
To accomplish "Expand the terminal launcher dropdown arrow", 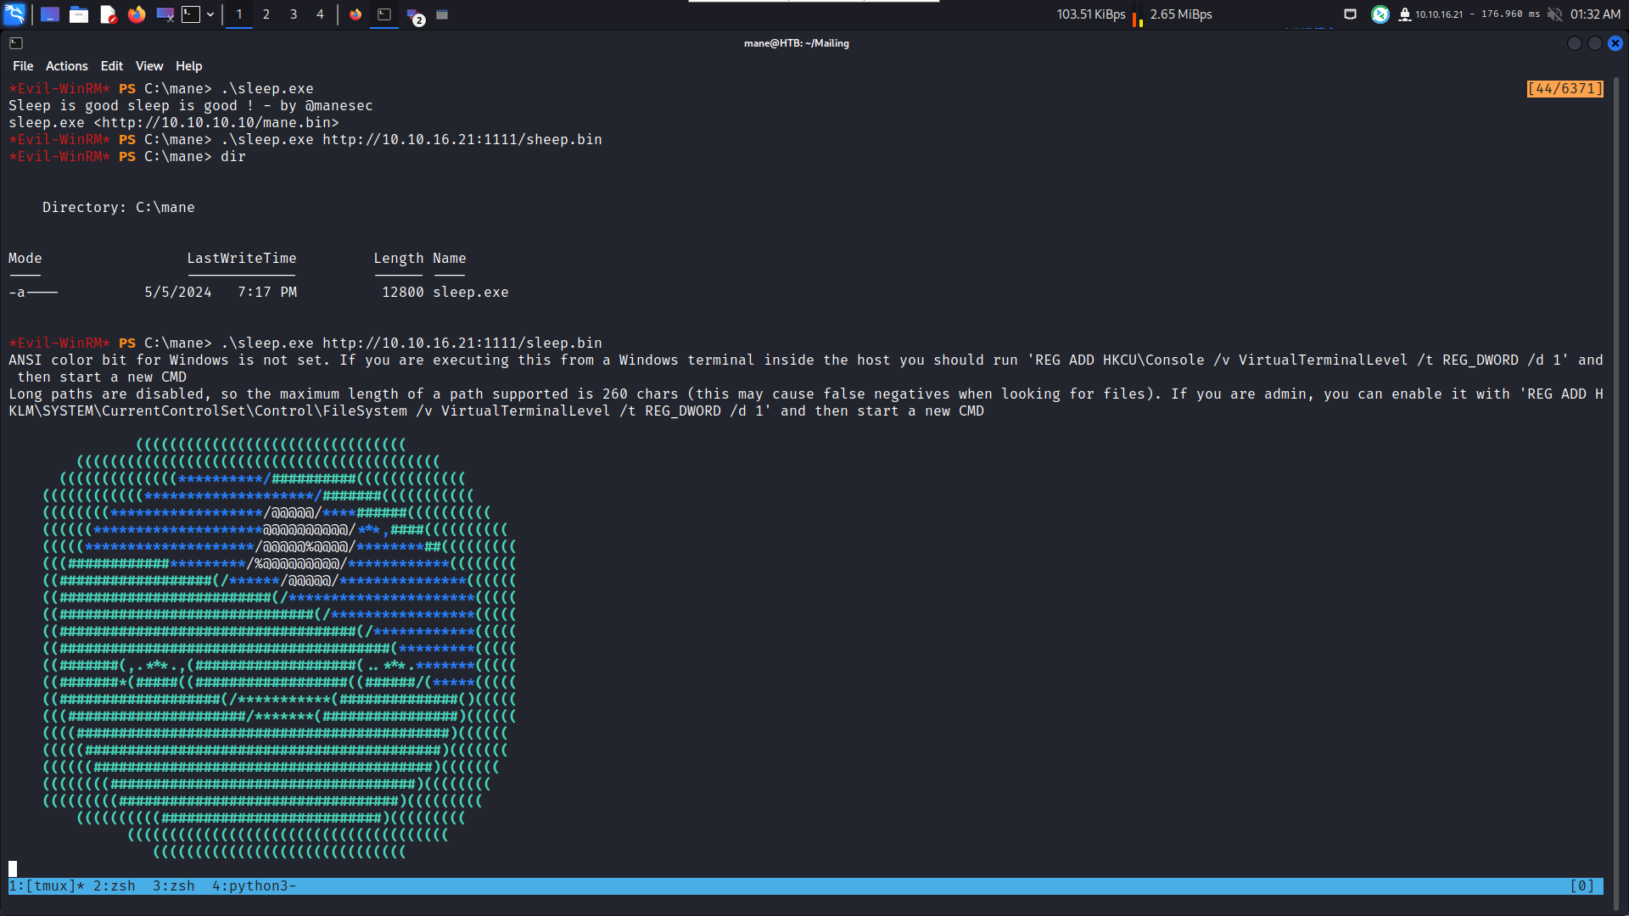I will (x=210, y=14).
